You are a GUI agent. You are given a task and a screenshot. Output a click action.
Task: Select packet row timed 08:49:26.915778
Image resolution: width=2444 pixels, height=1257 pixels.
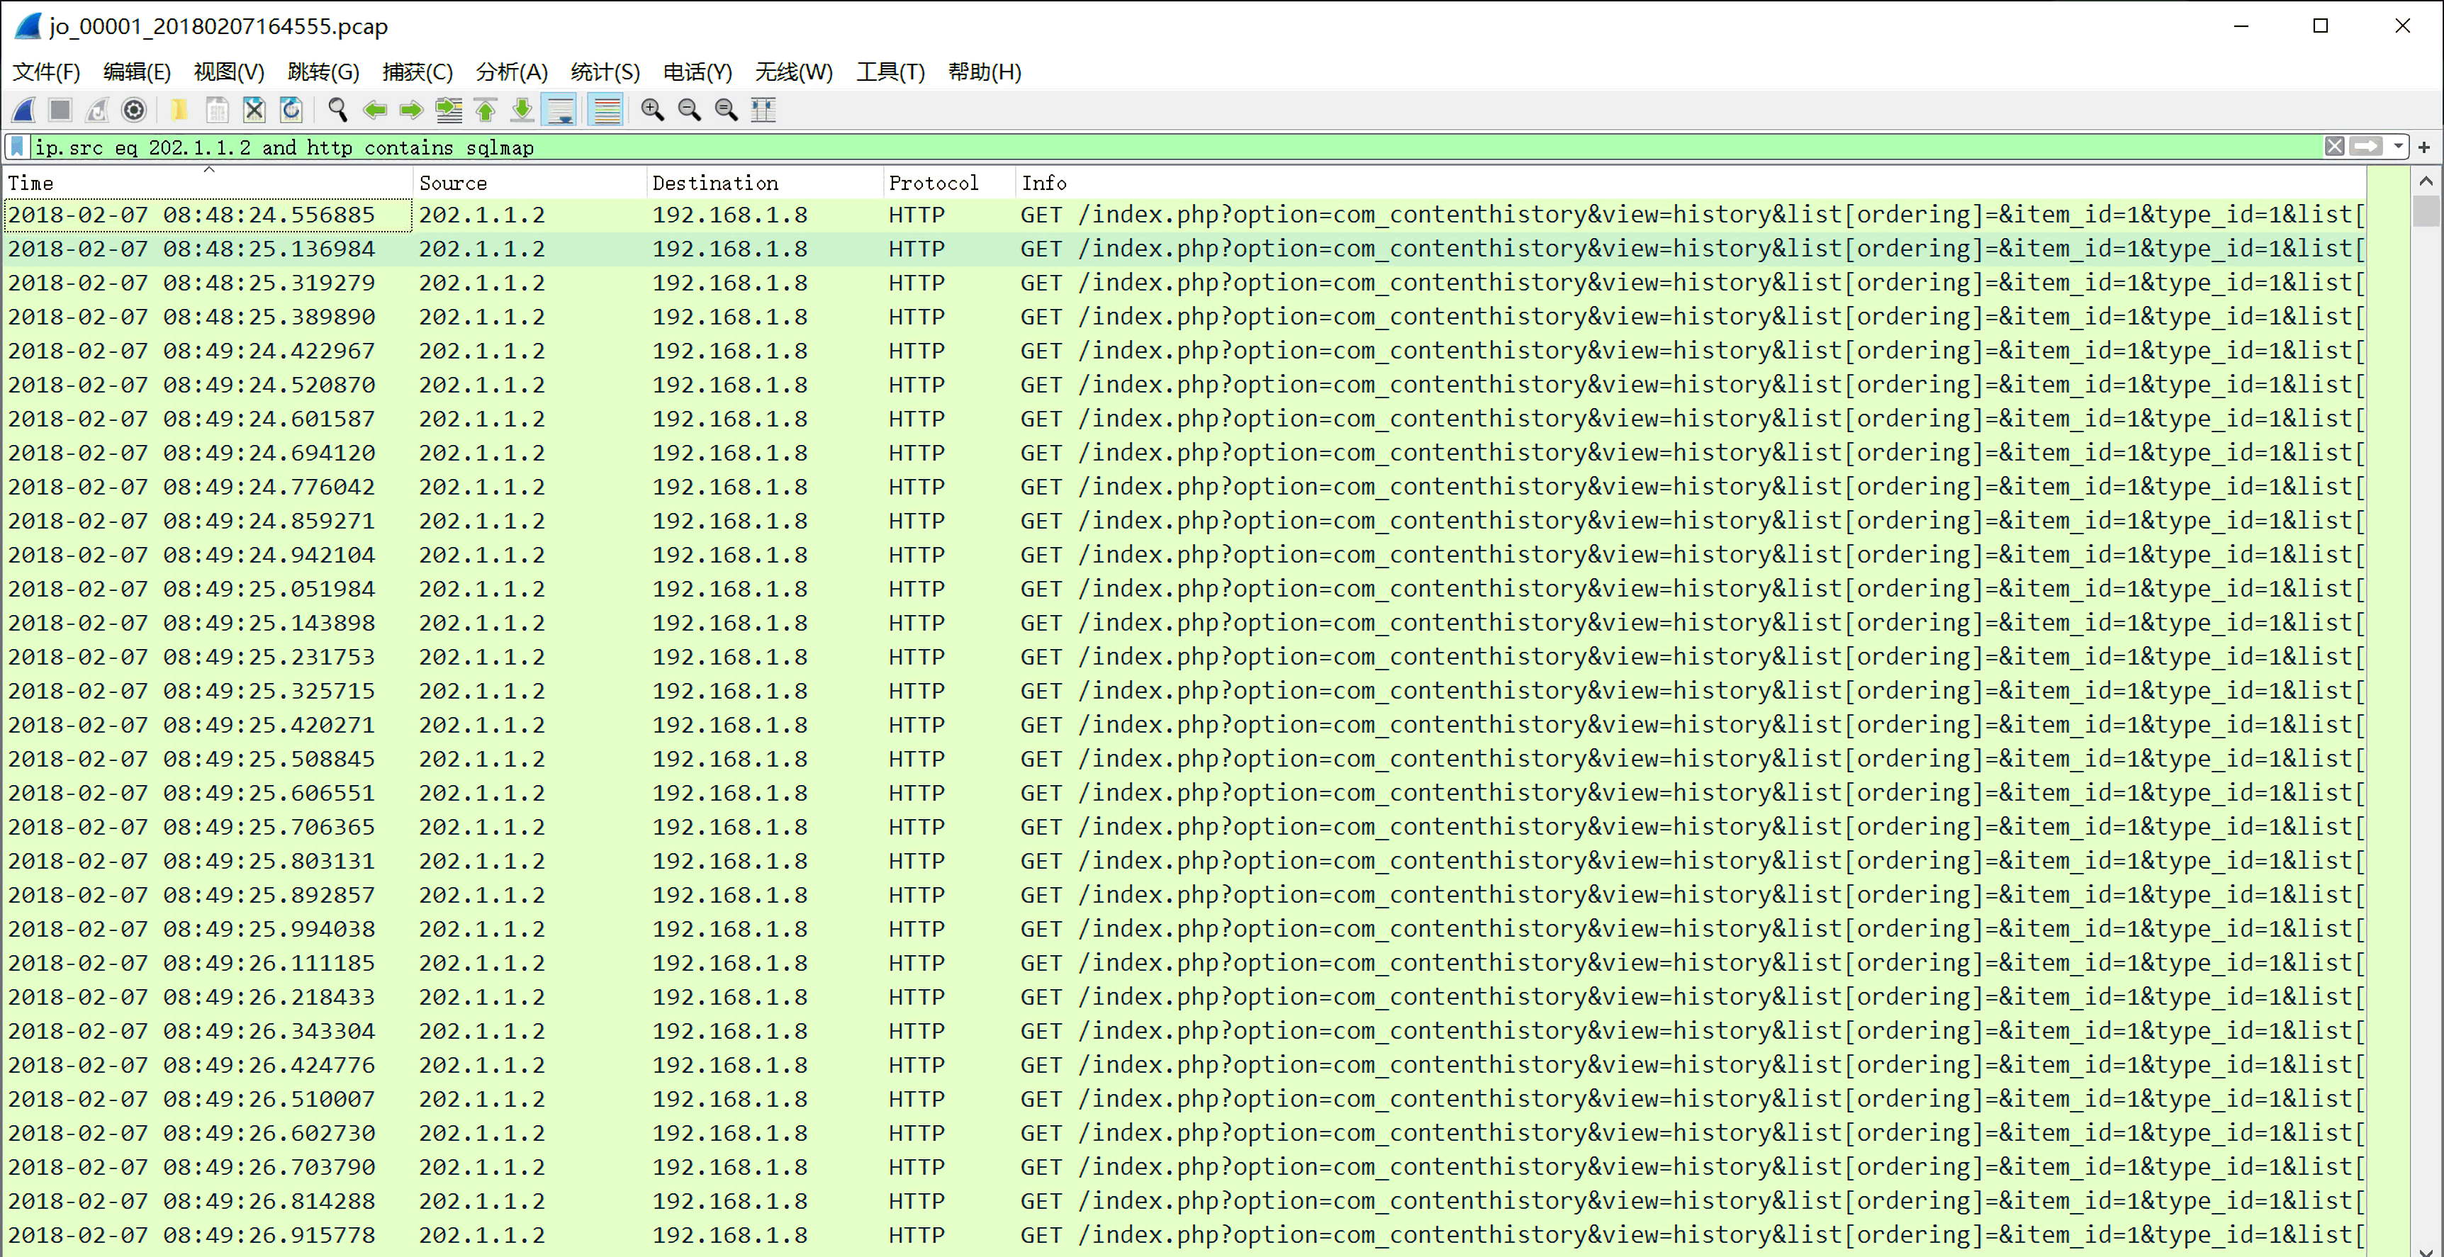tap(1184, 1235)
